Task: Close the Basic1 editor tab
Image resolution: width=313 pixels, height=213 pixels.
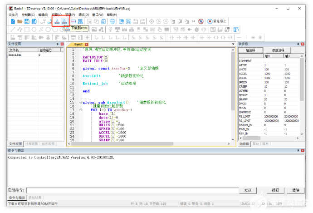Action: [87, 45]
